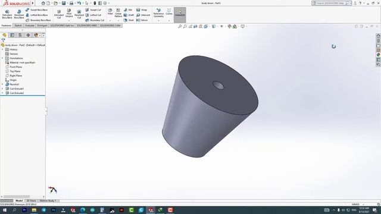The width and height of the screenshot is (381, 214).
Task: Expand the Cut-Extrude1 feature node
Action: point(2,89)
